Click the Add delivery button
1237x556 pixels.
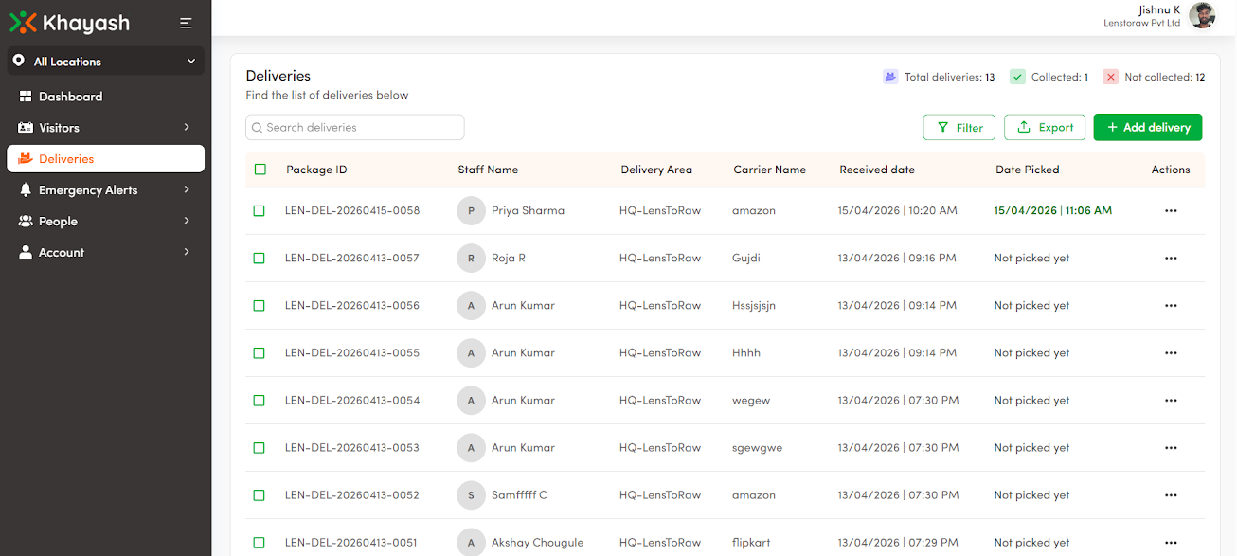click(x=1147, y=128)
